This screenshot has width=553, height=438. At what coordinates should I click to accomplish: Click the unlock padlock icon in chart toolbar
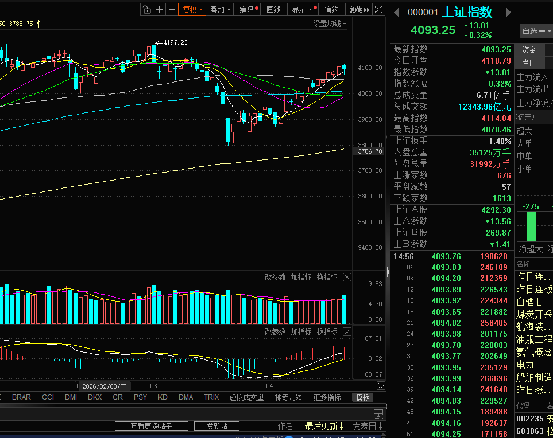click(146, 10)
